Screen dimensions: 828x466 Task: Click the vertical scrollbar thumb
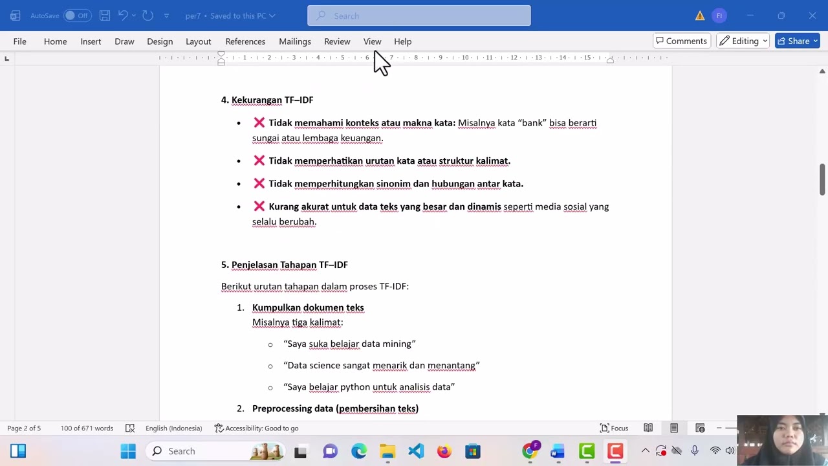click(822, 179)
